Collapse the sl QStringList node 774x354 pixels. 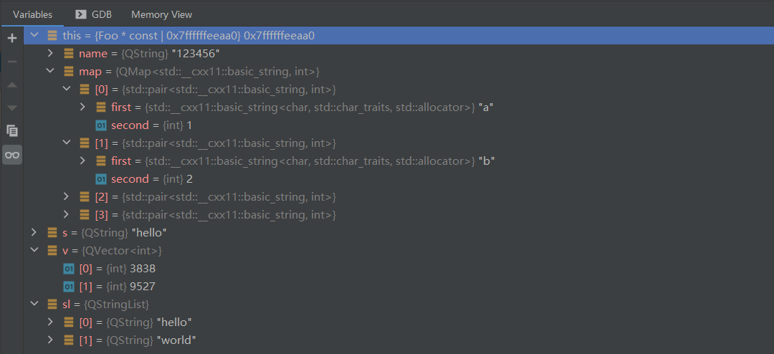point(34,304)
